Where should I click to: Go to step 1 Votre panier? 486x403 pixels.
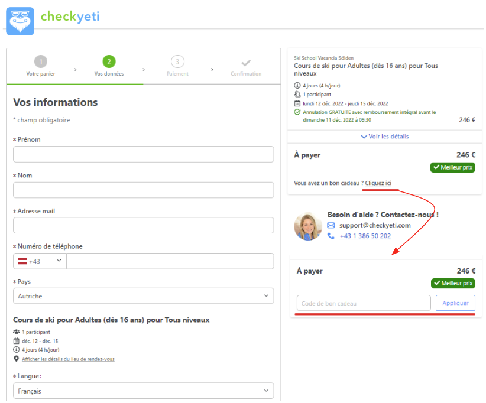click(x=41, y=66)
